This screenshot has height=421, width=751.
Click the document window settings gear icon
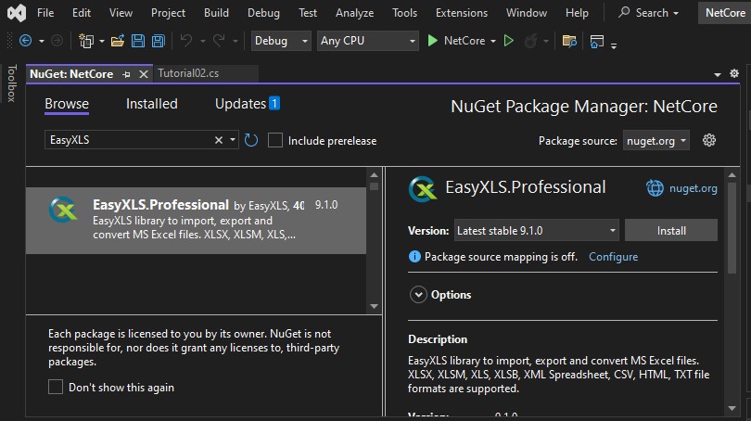[734, 73]
